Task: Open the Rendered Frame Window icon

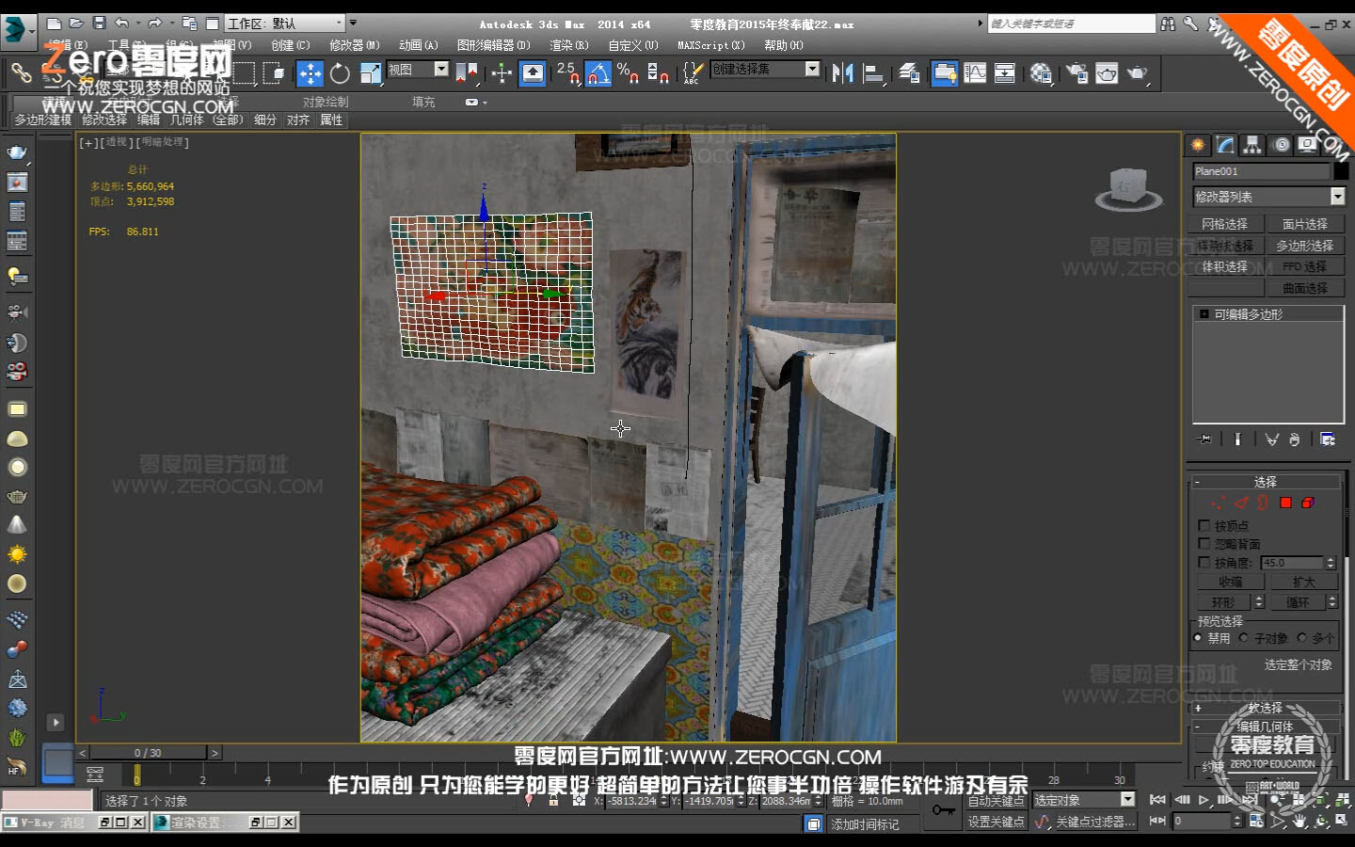Action: (x=1107, y=73)
